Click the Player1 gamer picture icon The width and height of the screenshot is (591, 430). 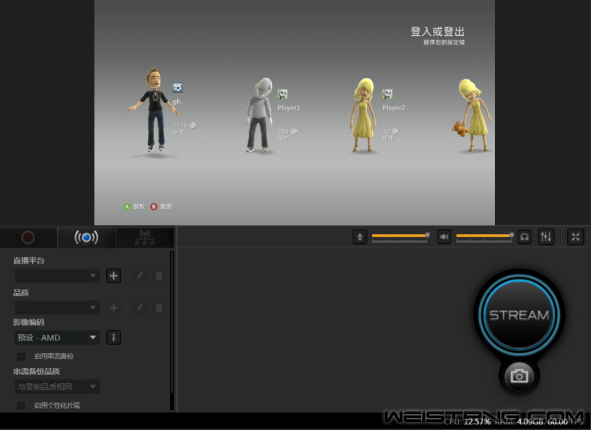pos(282,94)
